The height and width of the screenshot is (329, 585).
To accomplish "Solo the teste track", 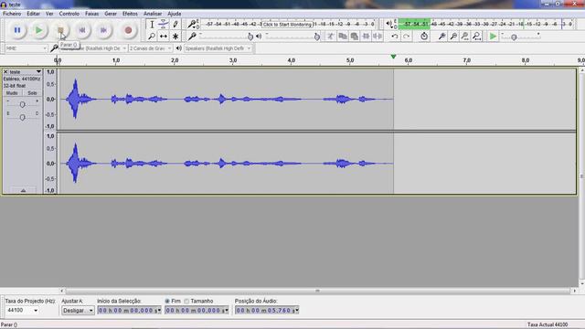I will [32, 93].
